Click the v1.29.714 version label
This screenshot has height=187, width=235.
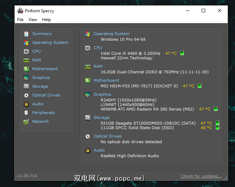pyautogui.click(x=27, y=176)
